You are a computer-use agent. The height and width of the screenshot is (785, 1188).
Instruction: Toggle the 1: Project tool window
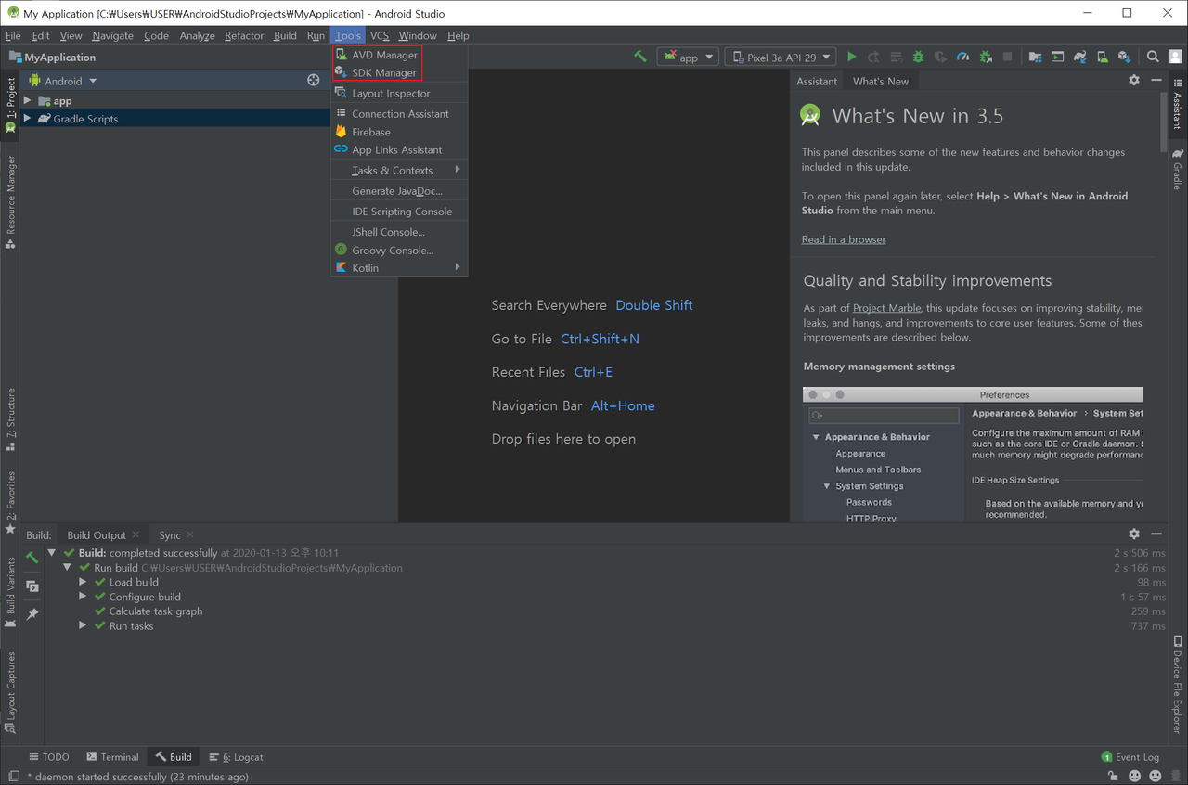tap(10, 105)
